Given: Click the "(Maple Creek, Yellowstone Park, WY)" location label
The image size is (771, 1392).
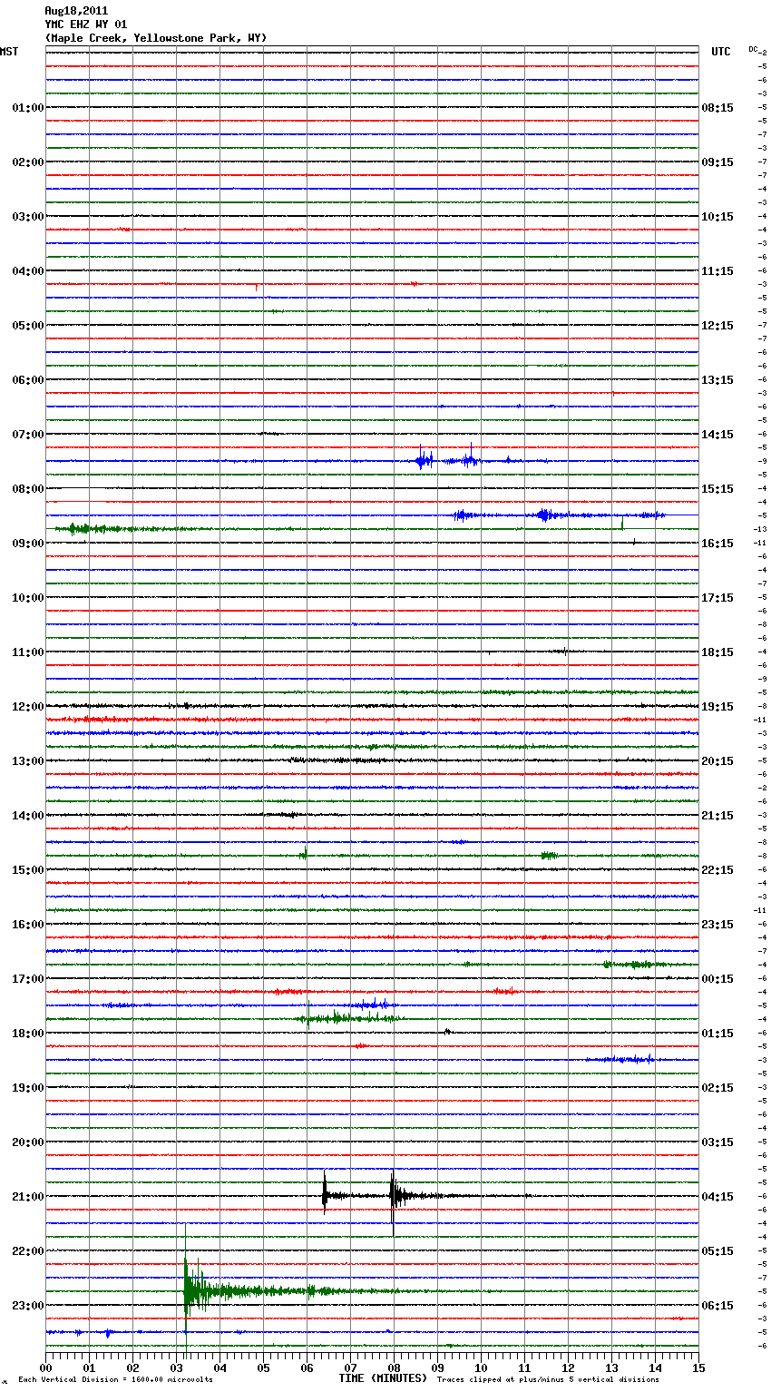Looking at the screenshot, I should point(156,38).
